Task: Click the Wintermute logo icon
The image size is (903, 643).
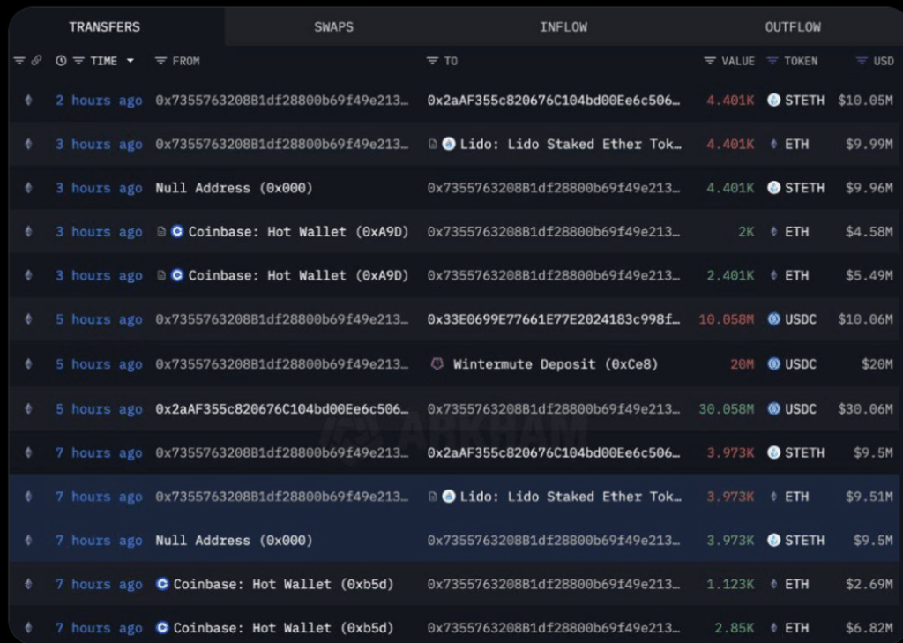Action: [x=437, y=364]
